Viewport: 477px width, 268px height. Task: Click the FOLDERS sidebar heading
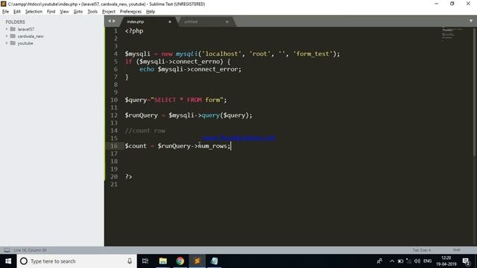click(15, 22)
